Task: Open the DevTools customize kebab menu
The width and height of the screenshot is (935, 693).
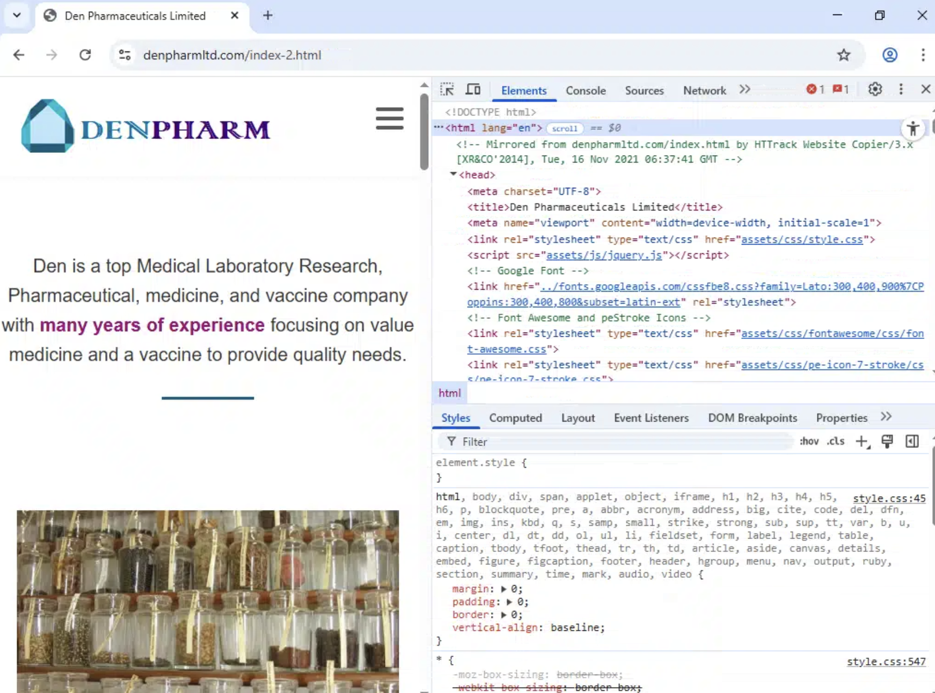Action: click(901, 90)
